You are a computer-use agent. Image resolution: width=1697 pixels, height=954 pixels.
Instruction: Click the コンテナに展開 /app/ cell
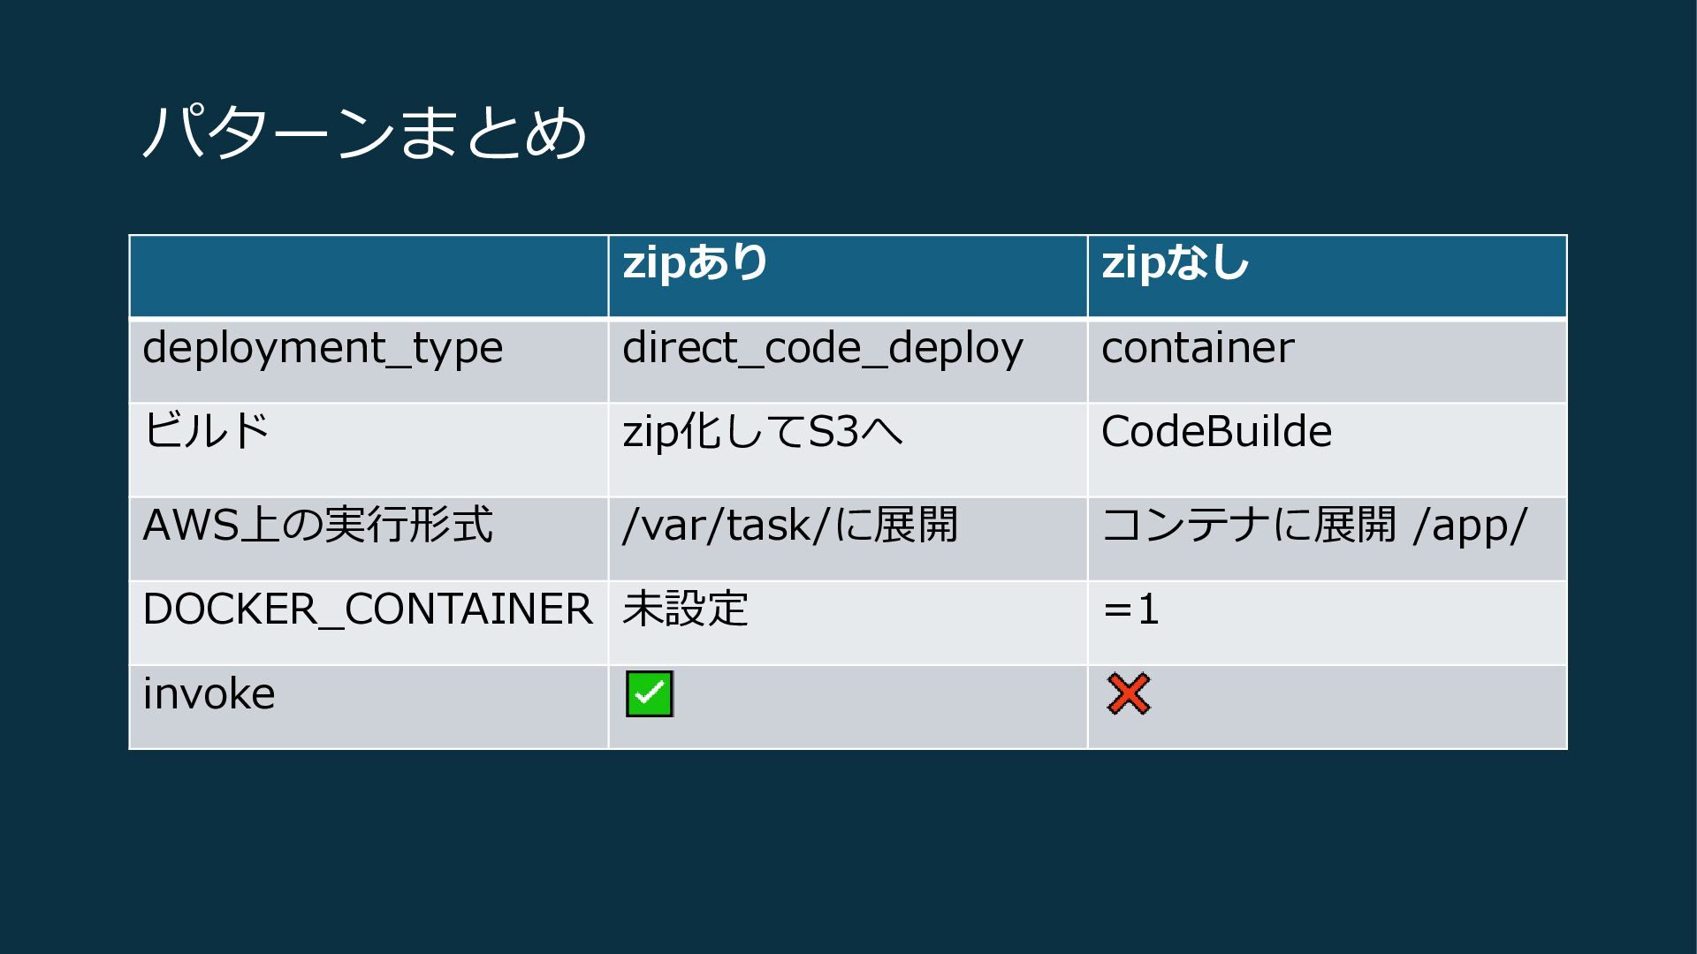pos(1314,525)
